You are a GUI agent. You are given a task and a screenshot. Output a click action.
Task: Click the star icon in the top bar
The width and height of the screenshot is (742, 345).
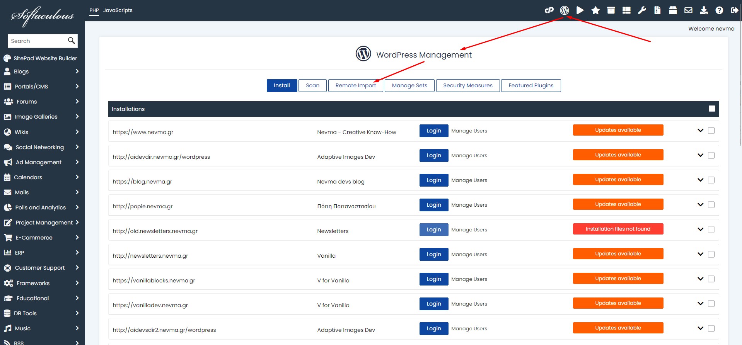point(595,10)
